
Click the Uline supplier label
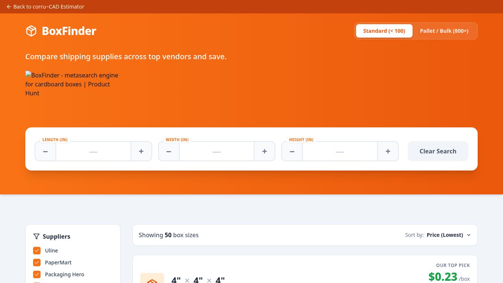[x=51, y=251]
